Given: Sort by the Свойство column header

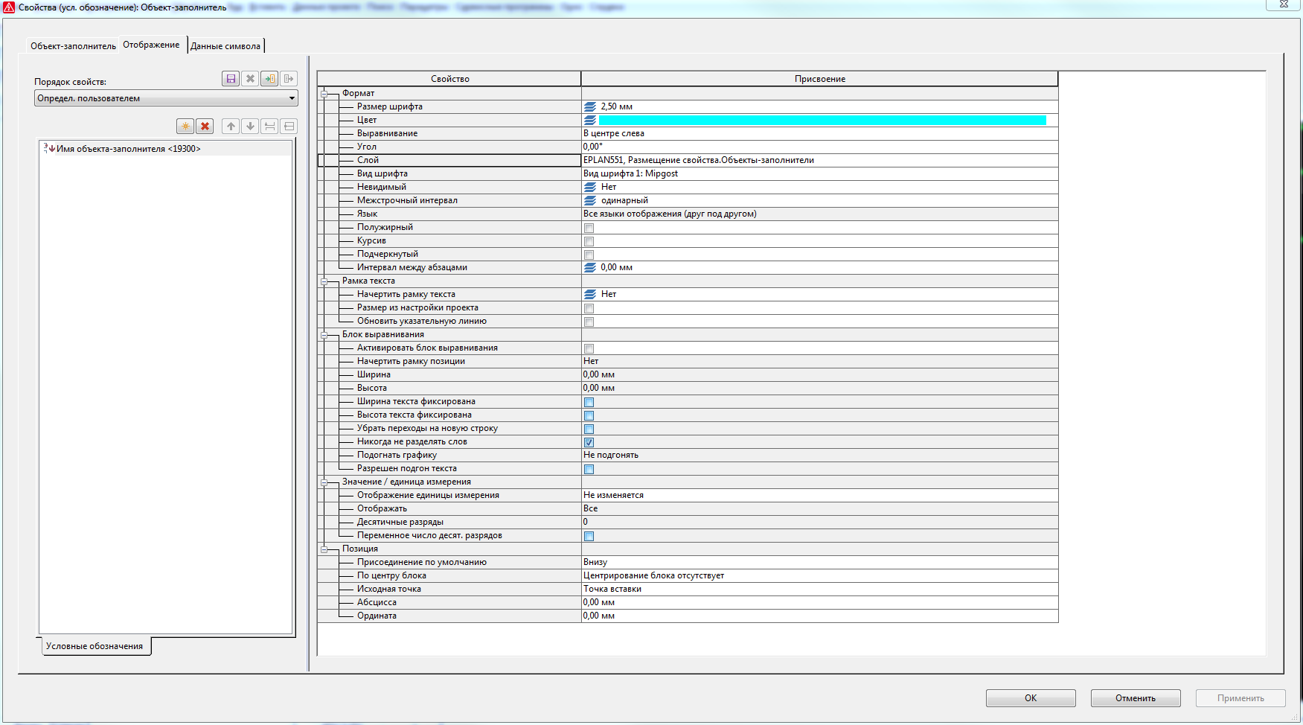Looking at the screenshot, I should [449, 79].
